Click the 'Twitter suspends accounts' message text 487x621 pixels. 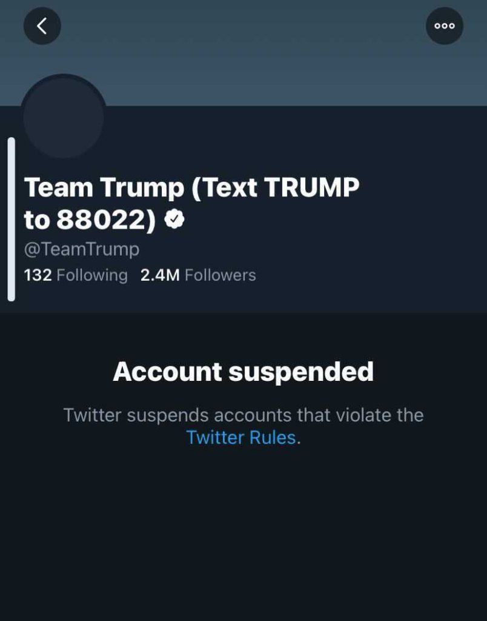tap(243, 415)
